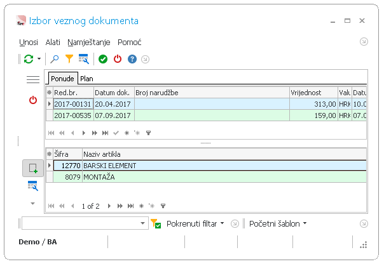Click the filter funnel in article navigator

pyautogui.click(x=163, y=206)
